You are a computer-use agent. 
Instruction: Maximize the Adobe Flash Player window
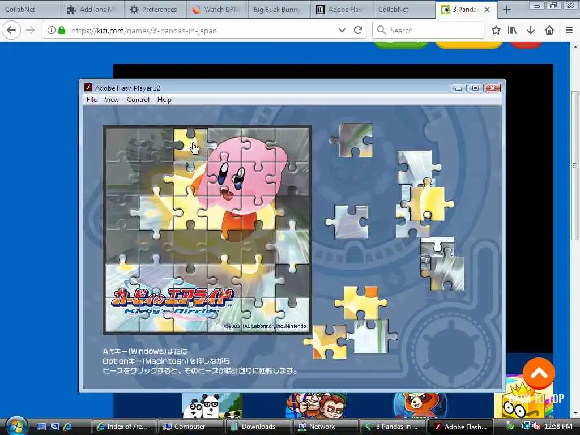475,88
